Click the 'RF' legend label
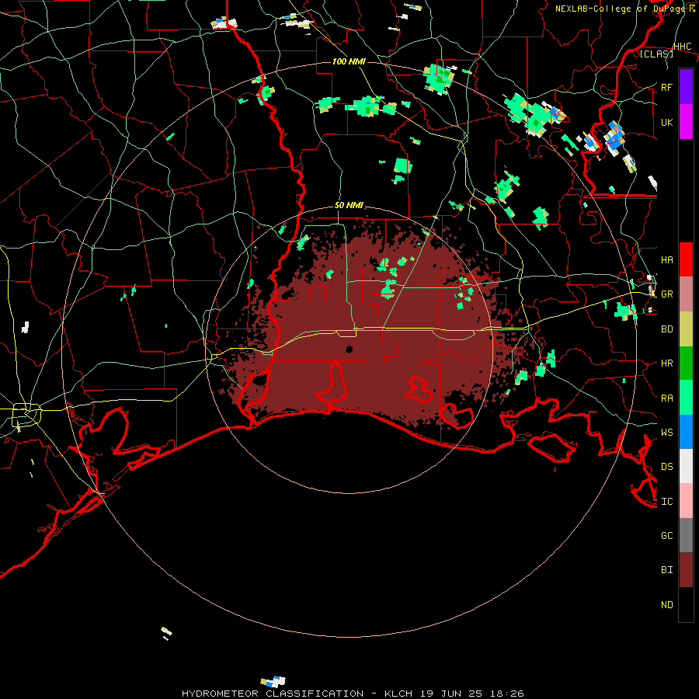Screen dimensions: 699x699 667,87
